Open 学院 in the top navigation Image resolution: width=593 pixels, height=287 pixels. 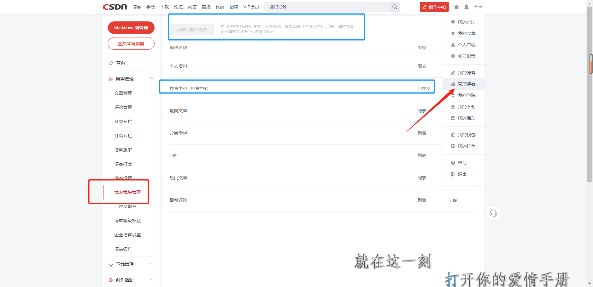tap(150, 7)
